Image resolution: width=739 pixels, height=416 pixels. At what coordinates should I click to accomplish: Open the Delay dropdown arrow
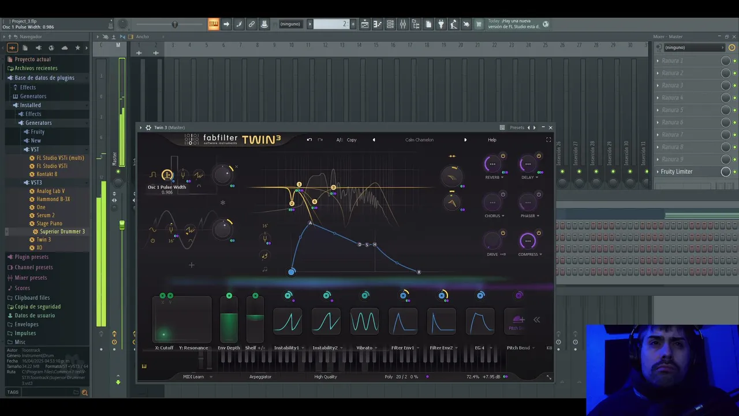(537, 177)
